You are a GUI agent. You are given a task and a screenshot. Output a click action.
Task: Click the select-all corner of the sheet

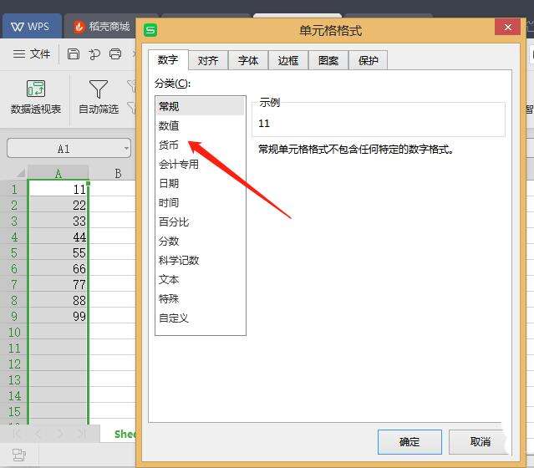tap(20, 173)
